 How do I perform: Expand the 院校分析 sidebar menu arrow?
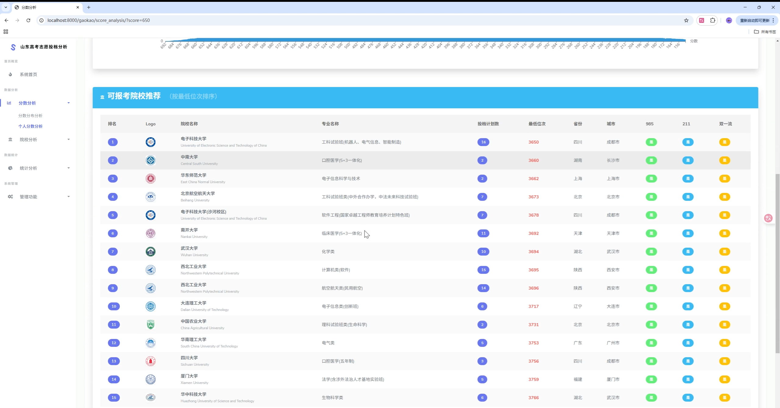tap(69, 140)
